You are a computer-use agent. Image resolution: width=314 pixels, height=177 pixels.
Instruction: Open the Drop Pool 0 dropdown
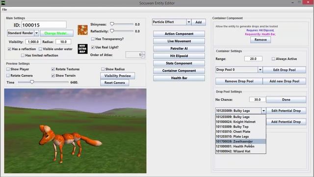coord(260,70)
